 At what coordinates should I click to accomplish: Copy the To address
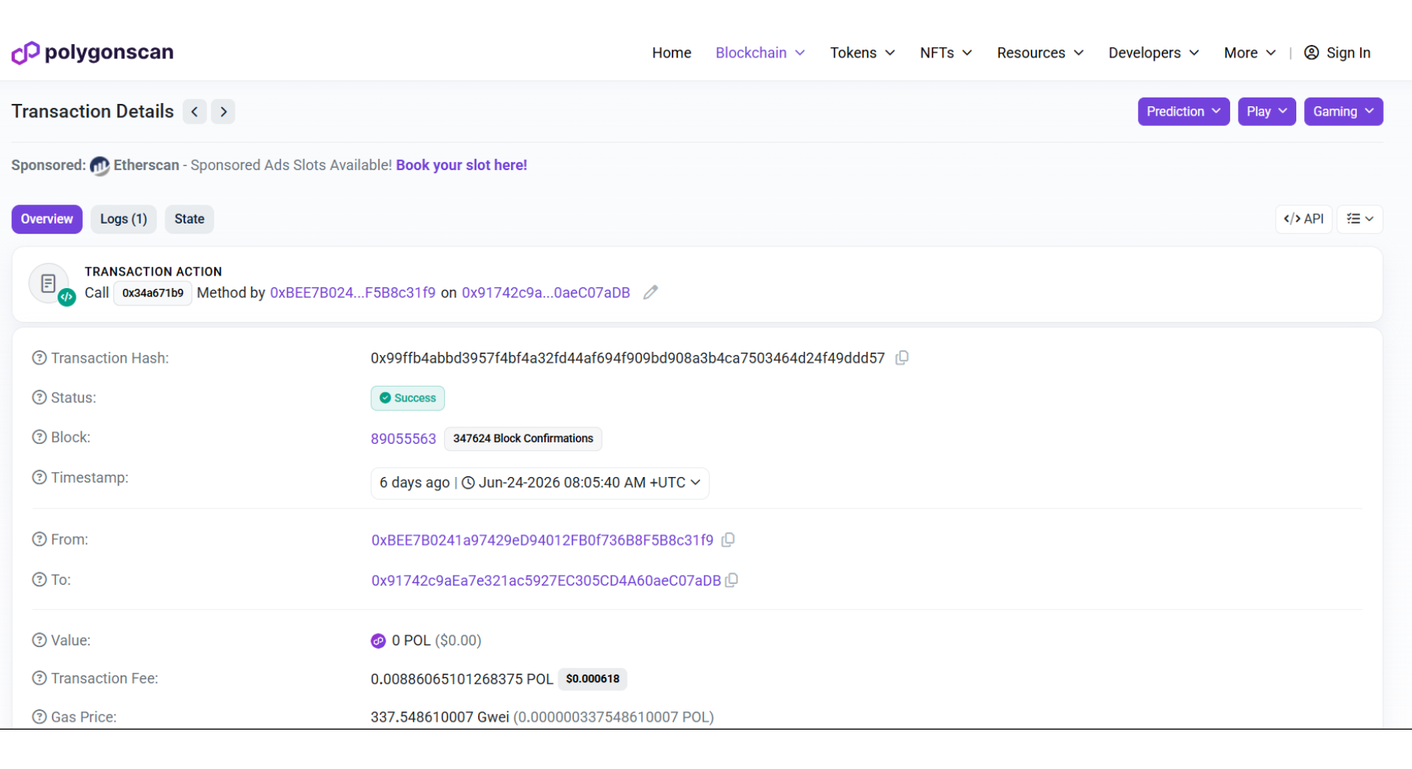coord(732,580)
